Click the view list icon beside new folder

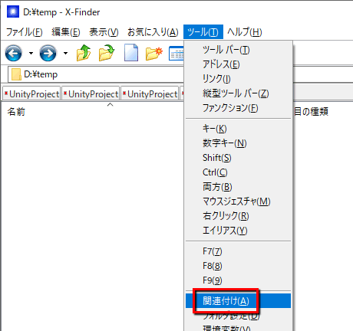(x=176, y=53)
